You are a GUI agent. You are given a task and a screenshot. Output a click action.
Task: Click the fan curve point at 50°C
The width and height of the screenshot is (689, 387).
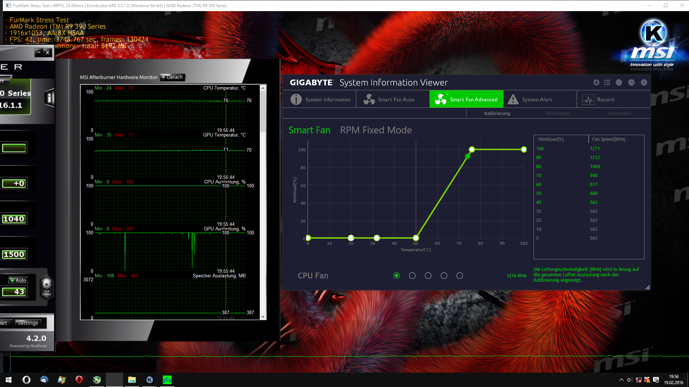pos(416,238)
